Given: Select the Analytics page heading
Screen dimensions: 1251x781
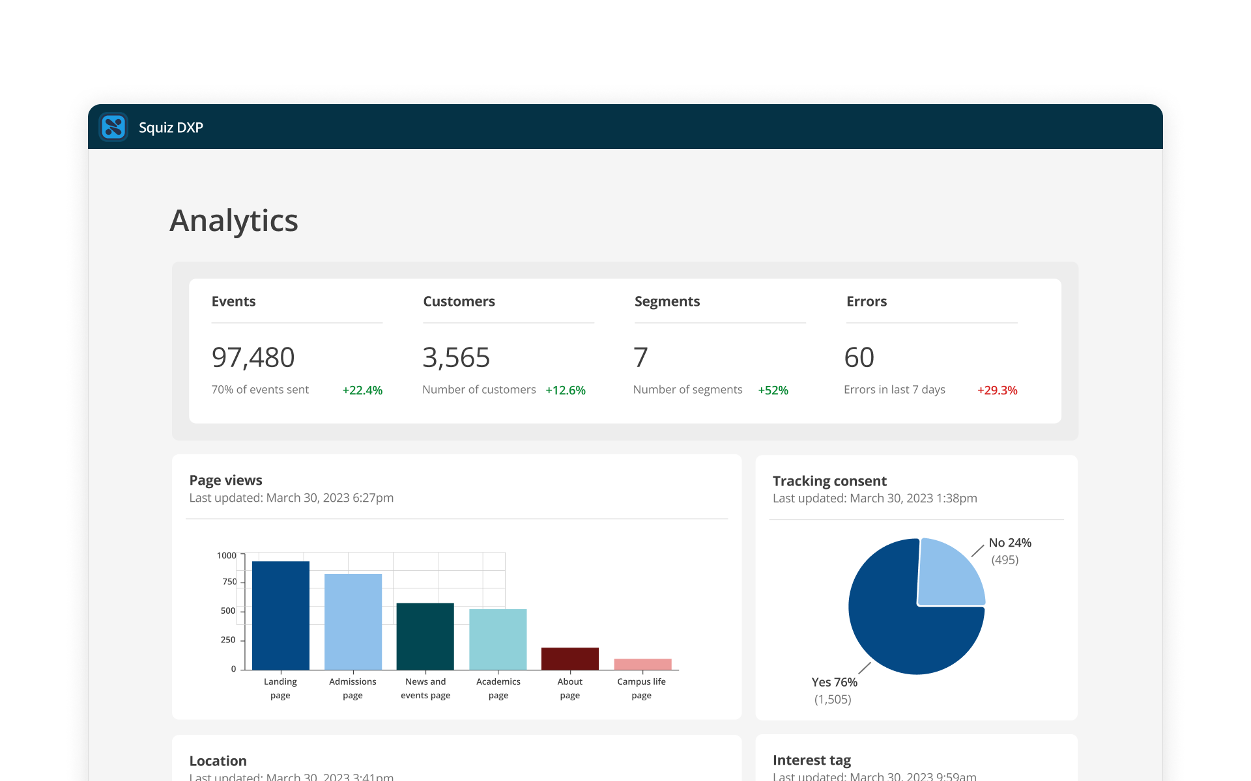Looking at the screenshot, I should pyautogui.click(x=234, y=221).
